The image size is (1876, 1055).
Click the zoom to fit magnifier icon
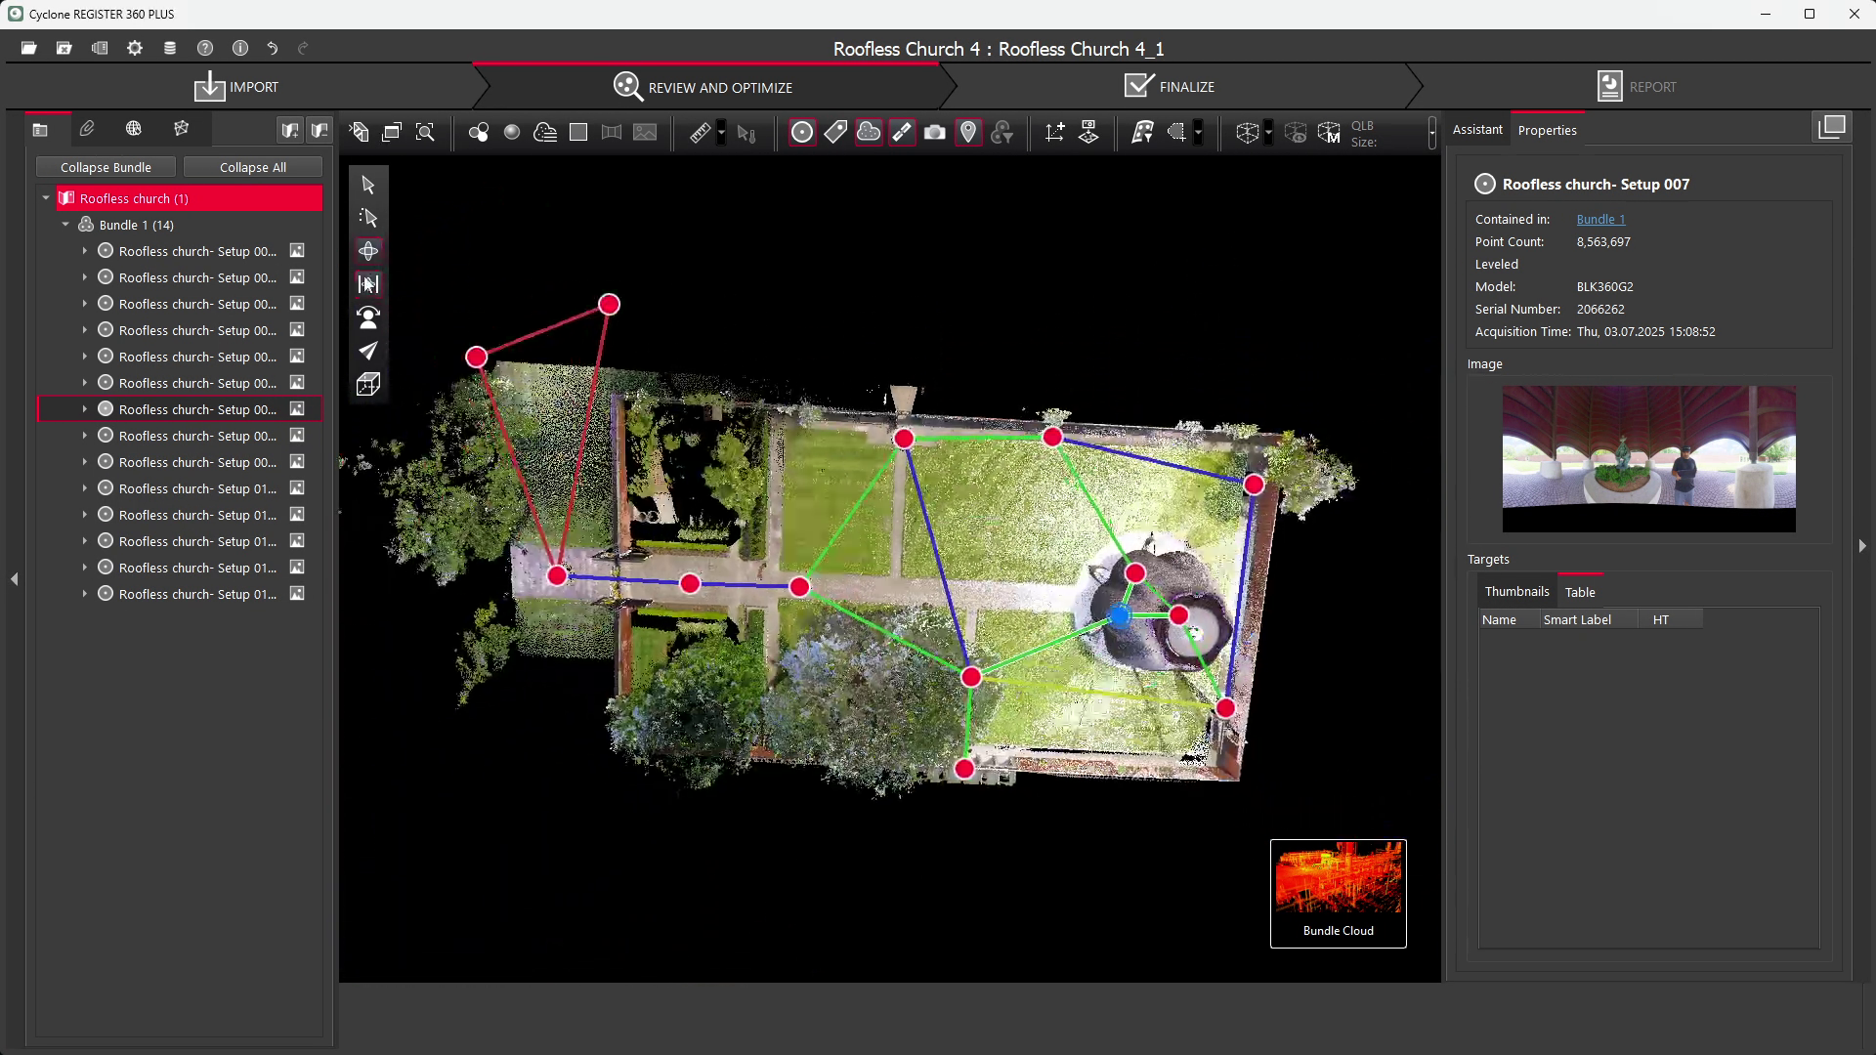coord(425,133)
